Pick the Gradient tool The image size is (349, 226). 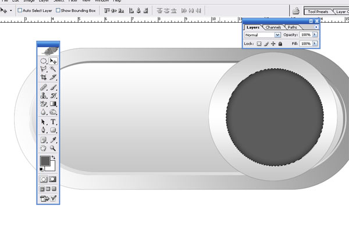point(53,104)
